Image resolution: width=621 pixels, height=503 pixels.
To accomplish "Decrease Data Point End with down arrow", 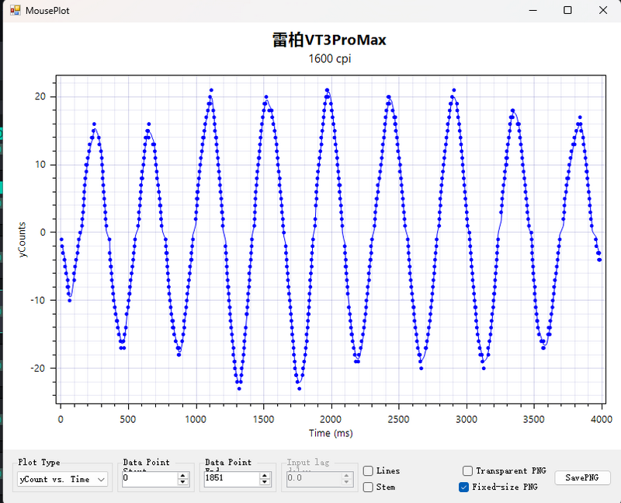I will click(265, 483).
